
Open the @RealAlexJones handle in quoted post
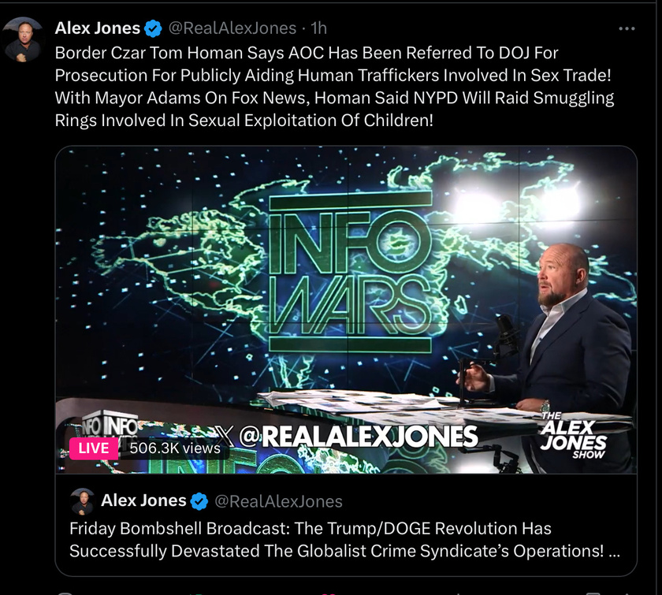point(278,501)
